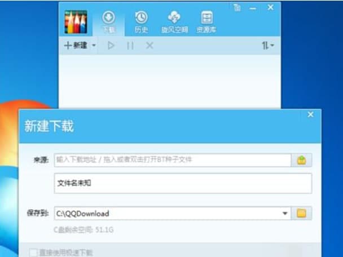The width and height of the screenshot is (343, 257).
Task: Open the user avatar with colored pencils
Action: pyautogui.click(x=76, y=22)
